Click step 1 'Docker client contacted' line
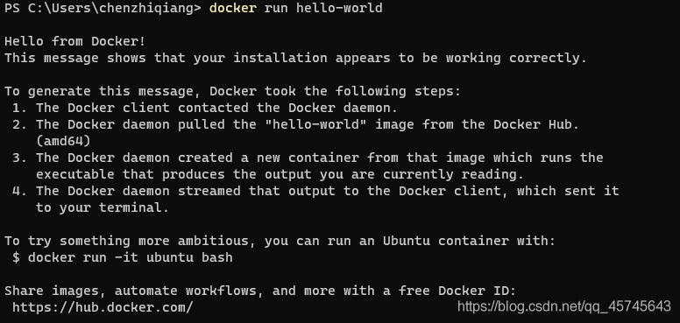The width and height of the screenshot is (680, 323). 205,108
